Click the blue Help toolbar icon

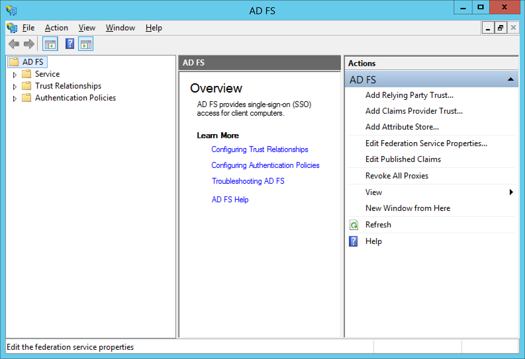tap(70, 44)
